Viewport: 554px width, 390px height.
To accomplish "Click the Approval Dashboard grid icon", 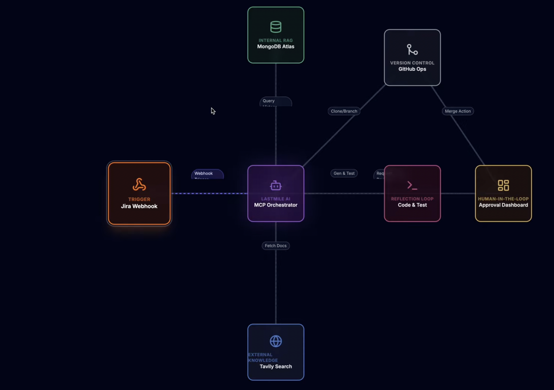I will [x=503, y=185].
